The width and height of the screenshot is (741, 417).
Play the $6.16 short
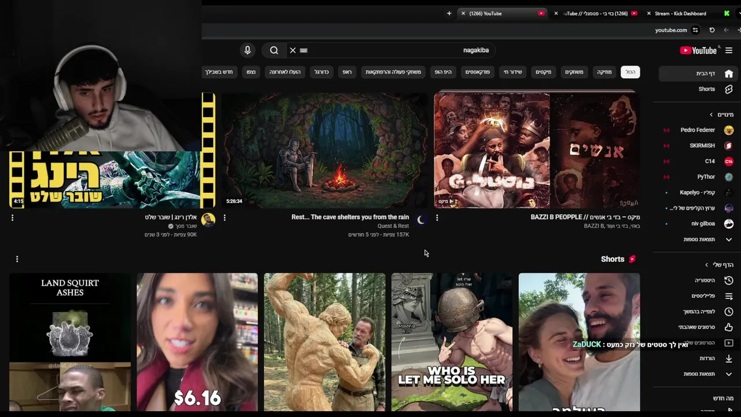(x=197, y=342)
